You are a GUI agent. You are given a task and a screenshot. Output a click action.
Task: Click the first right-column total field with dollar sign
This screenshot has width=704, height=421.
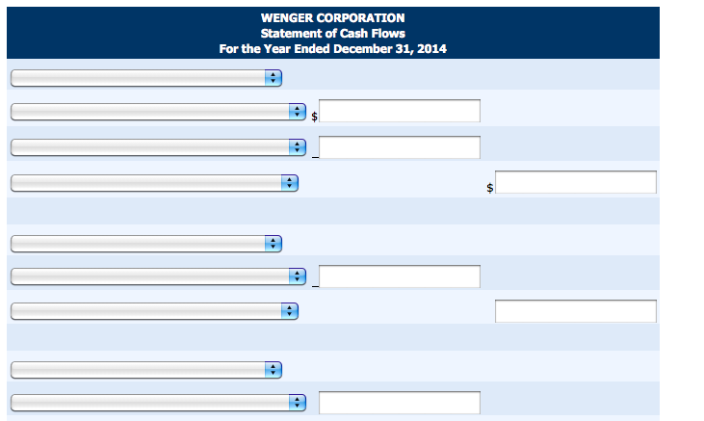(576, 182)
